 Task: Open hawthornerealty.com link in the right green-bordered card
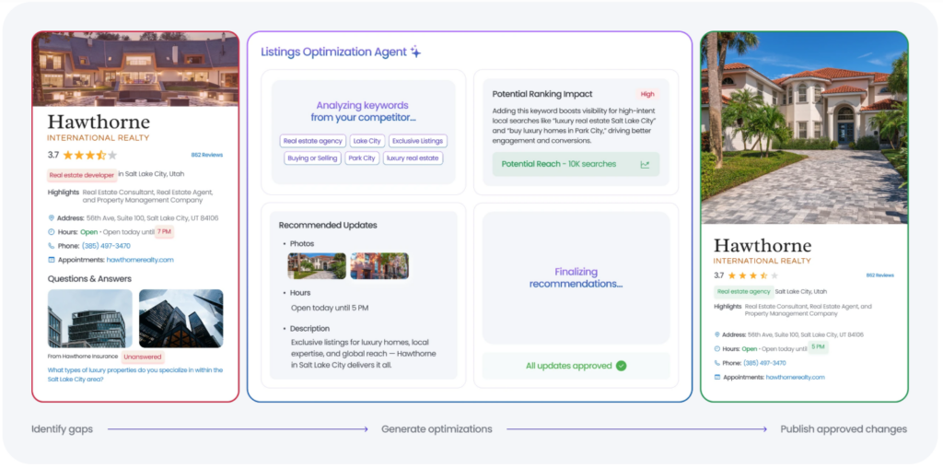pos(795,377)
